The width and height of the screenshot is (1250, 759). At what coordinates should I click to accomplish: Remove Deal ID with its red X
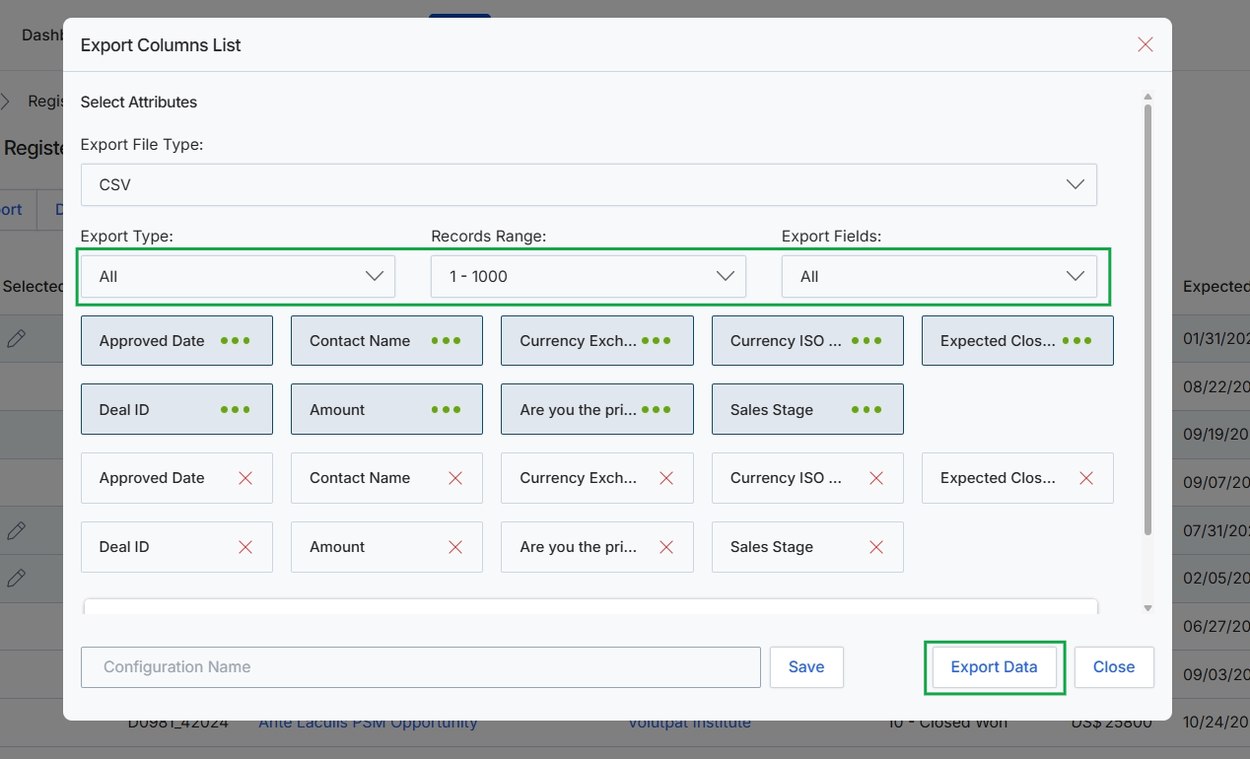245,547
